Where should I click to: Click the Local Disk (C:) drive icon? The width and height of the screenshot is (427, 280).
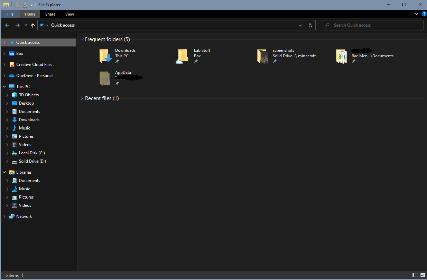click(x=15, y=153)
